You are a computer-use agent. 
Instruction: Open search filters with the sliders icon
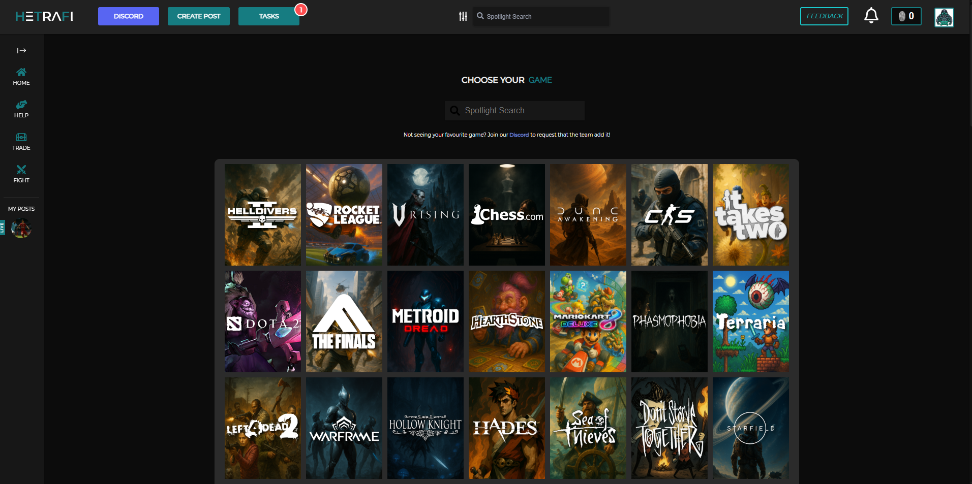[463, 16]
